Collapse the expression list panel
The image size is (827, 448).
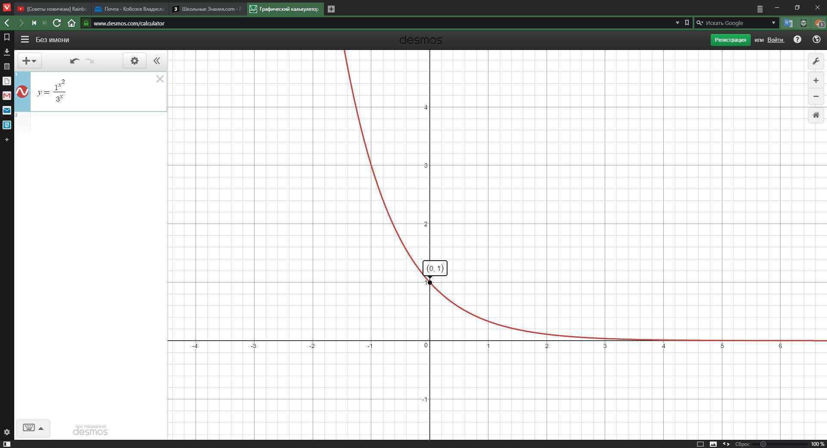[x=157, y=61]
